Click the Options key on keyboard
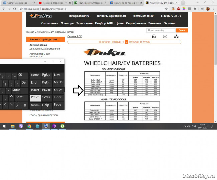The width and height of the screenshot is (217, 180). pos(35,105)
